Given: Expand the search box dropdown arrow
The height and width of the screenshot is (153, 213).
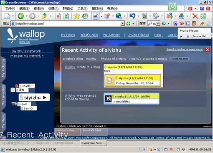Looking at the screenshot, I should click(x=158, y=24).
